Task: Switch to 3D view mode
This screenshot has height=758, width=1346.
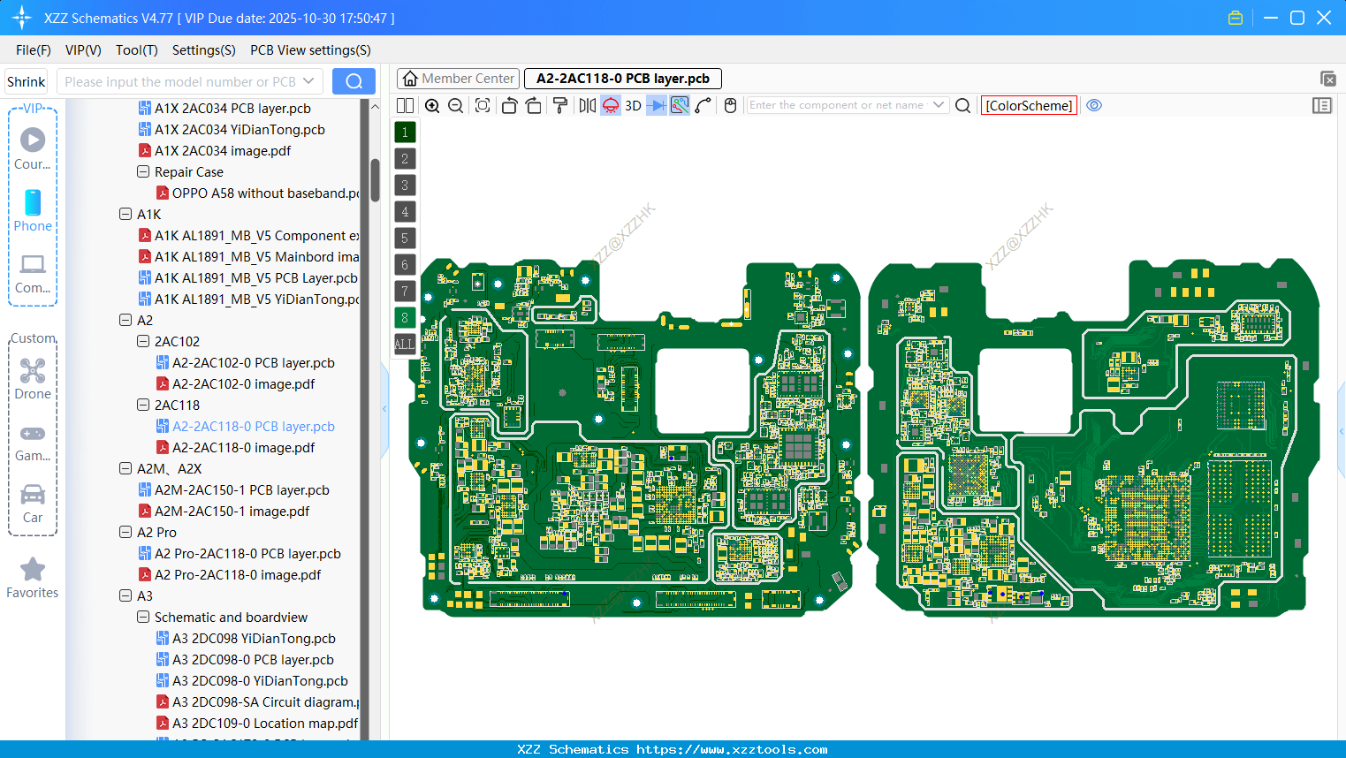Action: pyautogui.click(x=632, y=105)
